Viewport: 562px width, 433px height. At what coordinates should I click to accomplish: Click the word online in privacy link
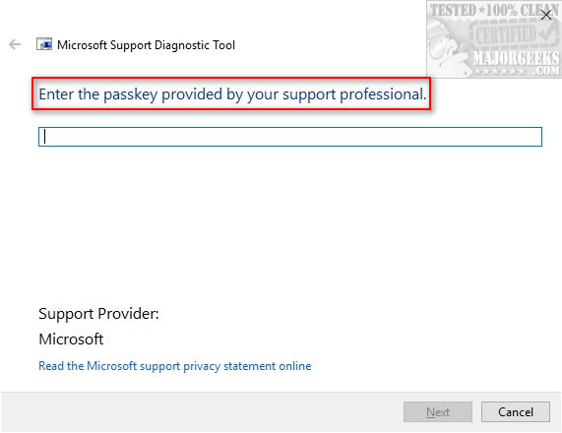[x=295, y=366]
